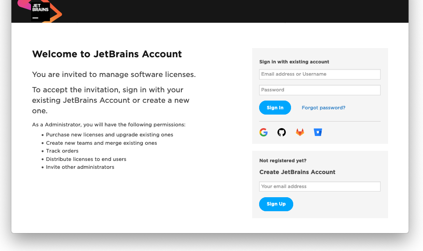The height and width of the screenshot is (251, 423).
Task: Click the Sign in with existing account label
Action: coord(294,62)
